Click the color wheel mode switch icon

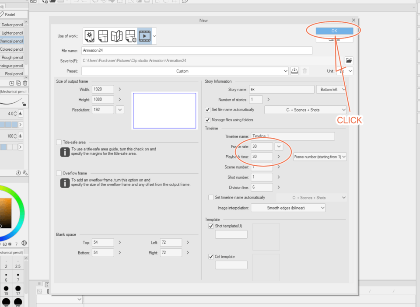[24, 243]
